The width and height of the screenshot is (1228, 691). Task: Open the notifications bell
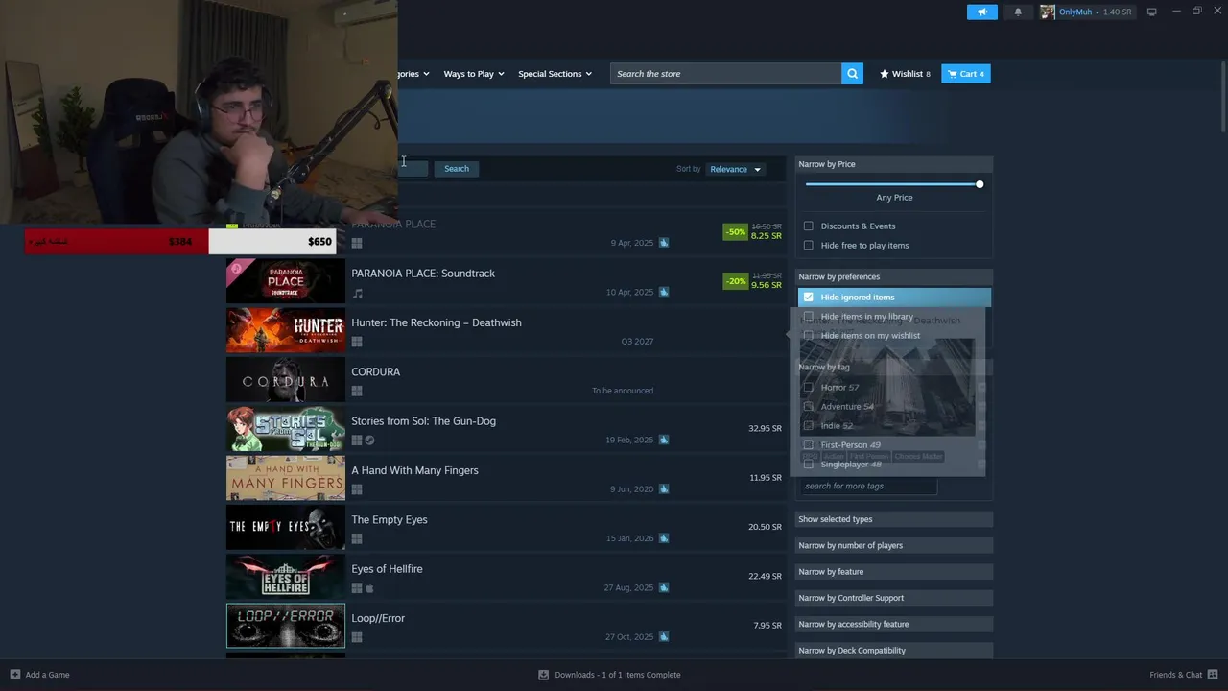1018,12
